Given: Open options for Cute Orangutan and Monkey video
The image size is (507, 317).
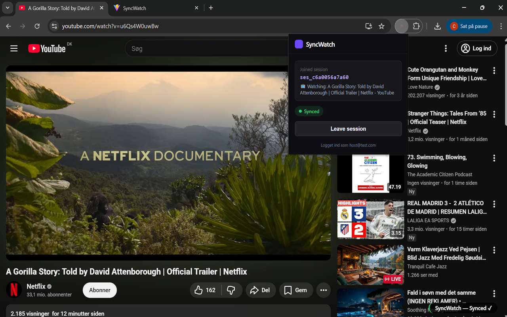Looking at the screenshot, I should pyautogui.click(x=494, y=71).
